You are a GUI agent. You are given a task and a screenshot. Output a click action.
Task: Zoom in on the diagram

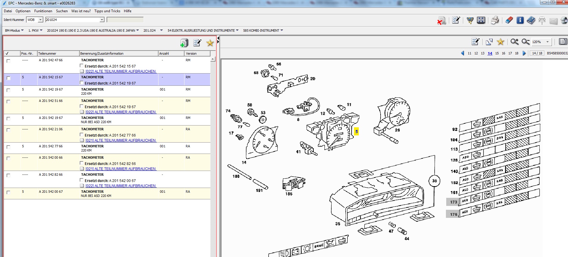click(514, 42)
